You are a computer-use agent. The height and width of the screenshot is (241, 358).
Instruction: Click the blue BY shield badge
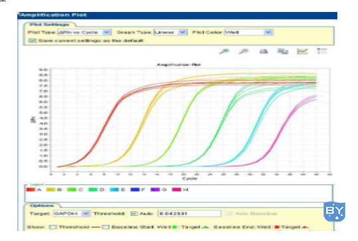pos(334,211)
